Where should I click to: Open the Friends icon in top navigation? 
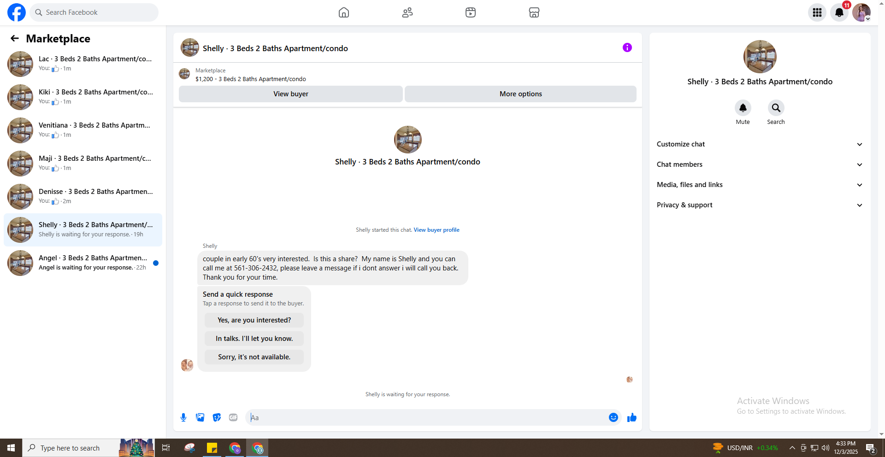pos(407,12)
